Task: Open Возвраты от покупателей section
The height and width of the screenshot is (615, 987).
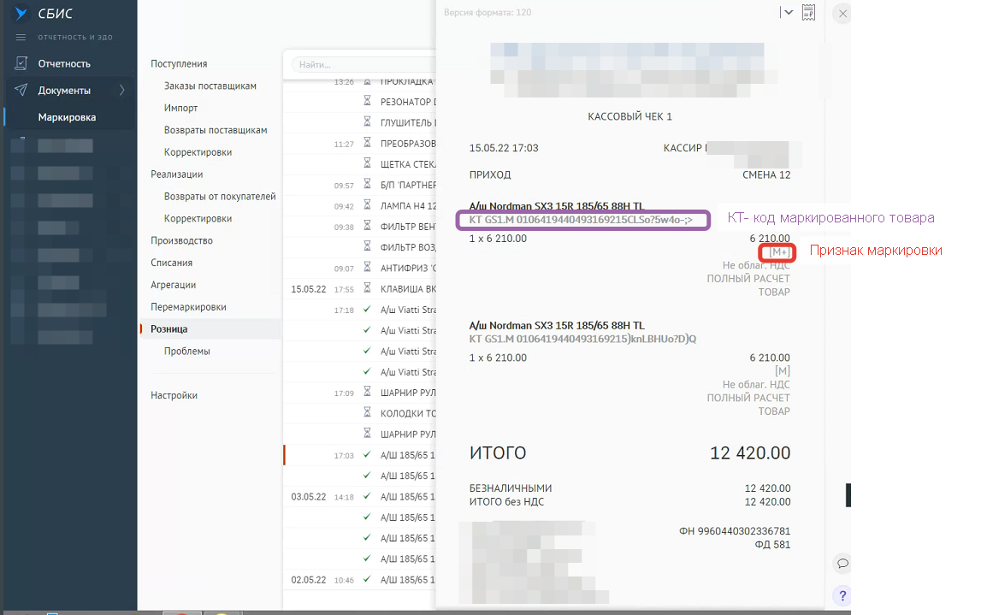Action: [x=220, y=196]
